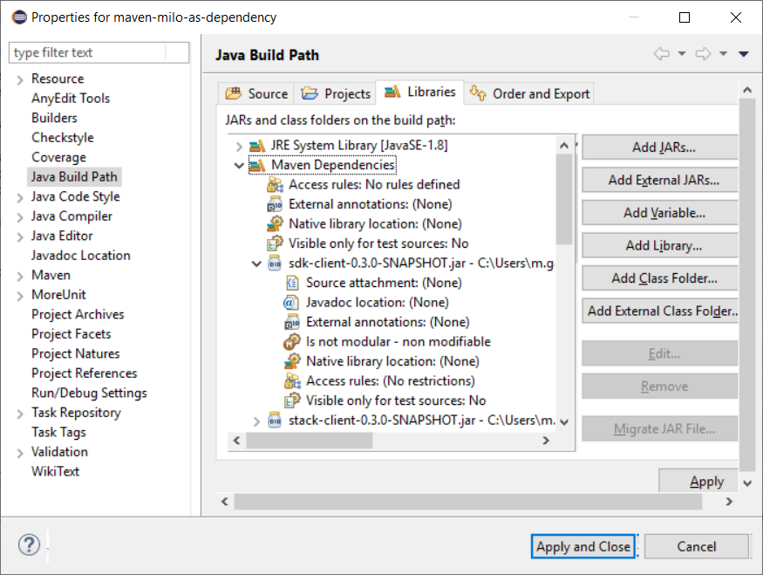Expand the JRE System Library node
Image resolution: width=763 pixels, height=575 pixels.
(x=238, y=146)
